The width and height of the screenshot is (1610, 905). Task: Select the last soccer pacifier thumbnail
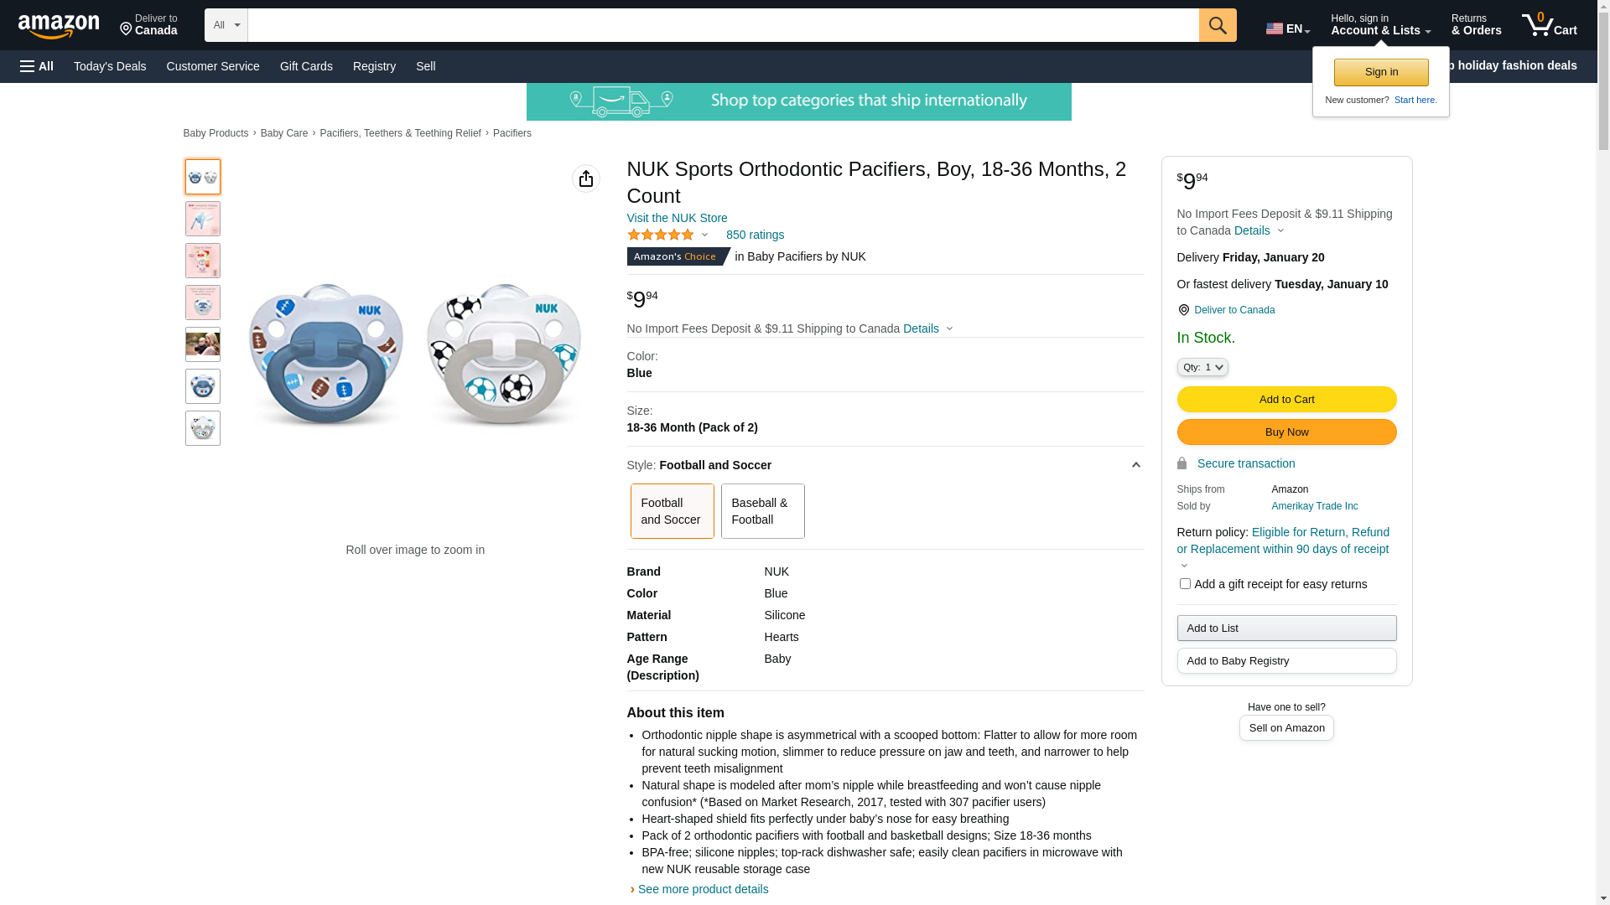point(203,428)
